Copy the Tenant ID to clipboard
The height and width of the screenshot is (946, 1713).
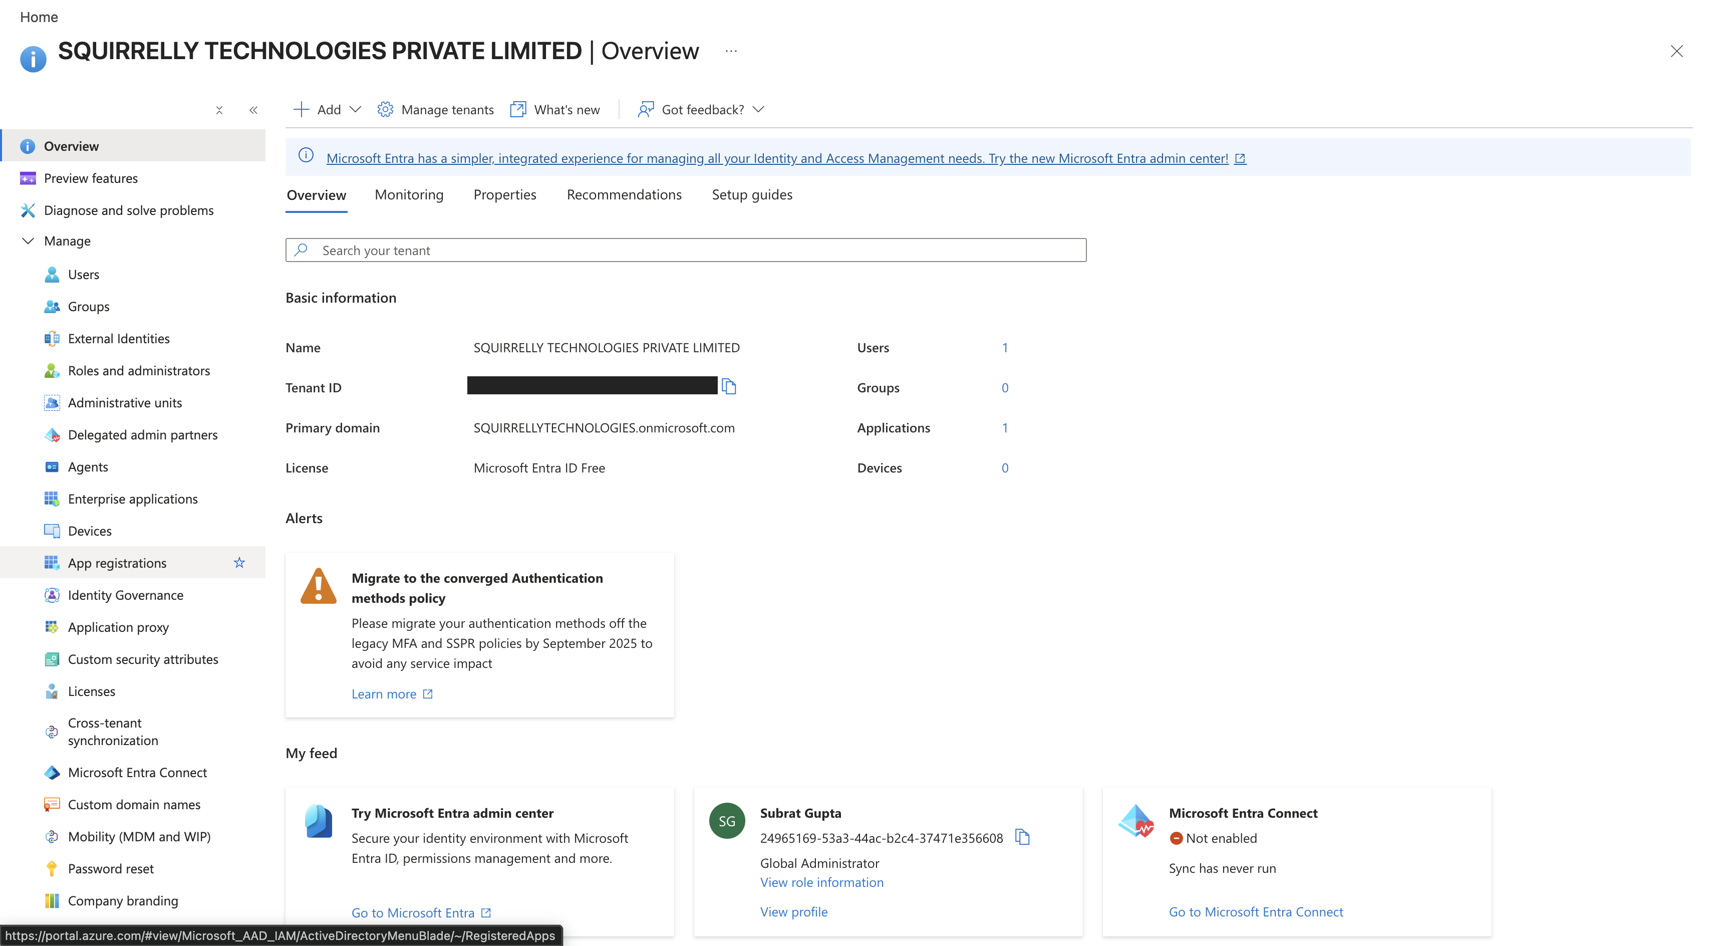[x=729, y=386]
